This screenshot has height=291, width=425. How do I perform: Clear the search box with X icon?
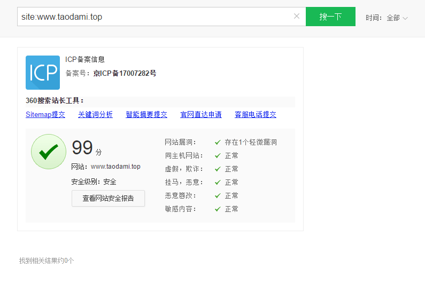coord(297,17)
